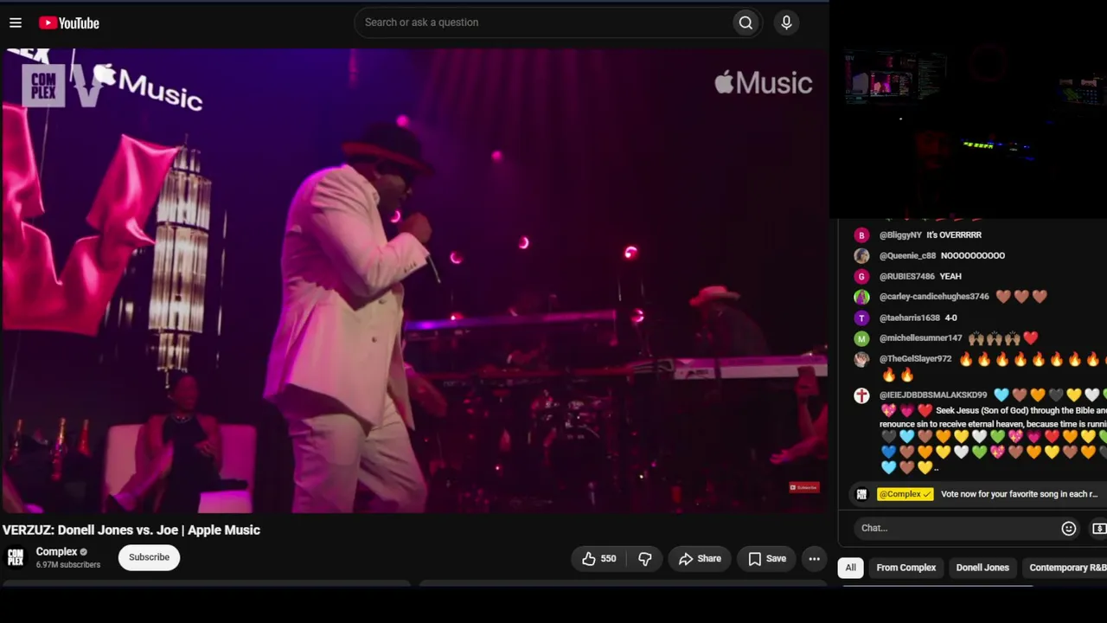
Task: Start voice search with the microphone
Action: 786,22
